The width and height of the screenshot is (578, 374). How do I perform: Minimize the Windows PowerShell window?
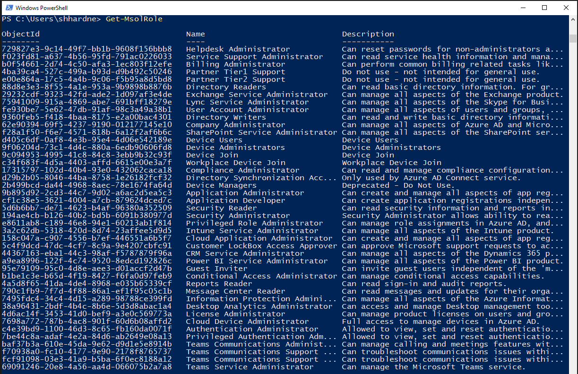522,8
